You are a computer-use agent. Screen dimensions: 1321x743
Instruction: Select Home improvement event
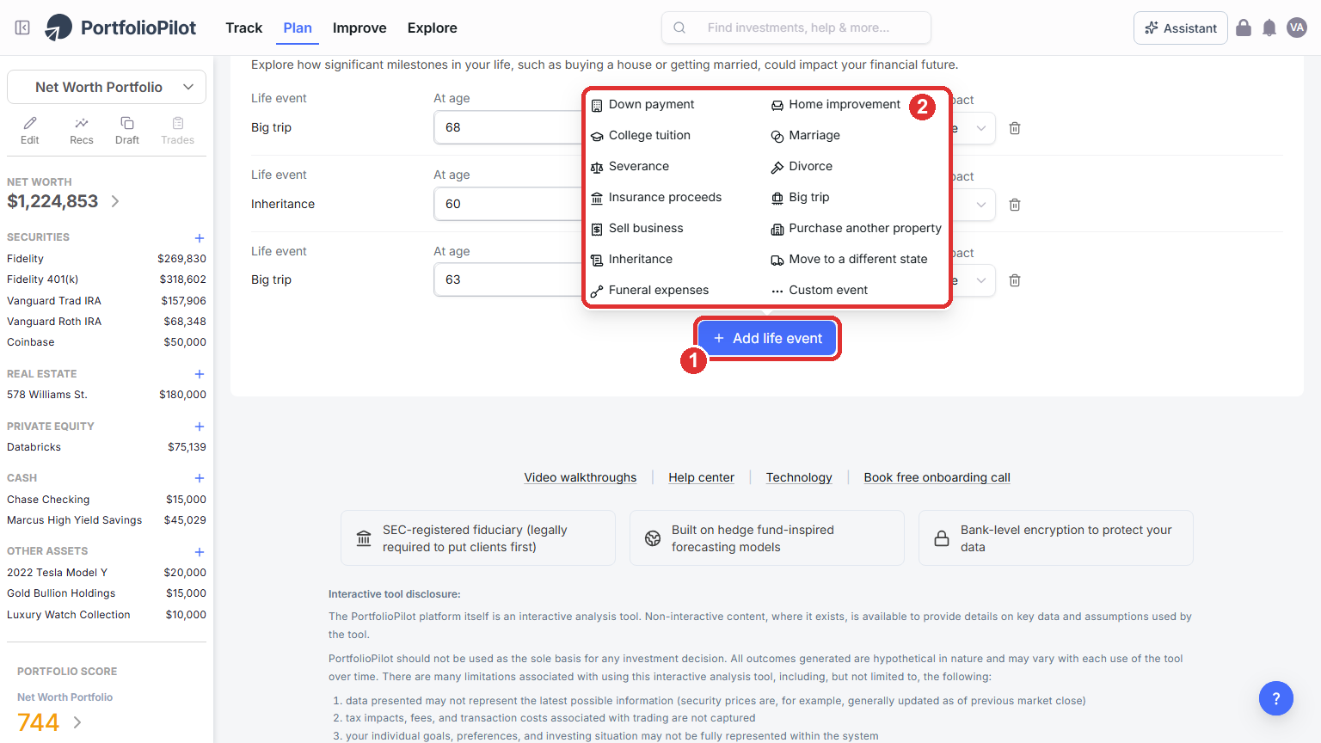tap(836, 104)
